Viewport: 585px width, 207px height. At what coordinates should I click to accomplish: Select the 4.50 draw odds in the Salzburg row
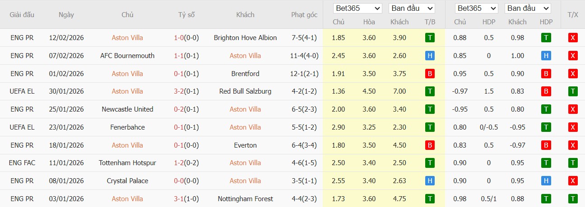[369, 91]
